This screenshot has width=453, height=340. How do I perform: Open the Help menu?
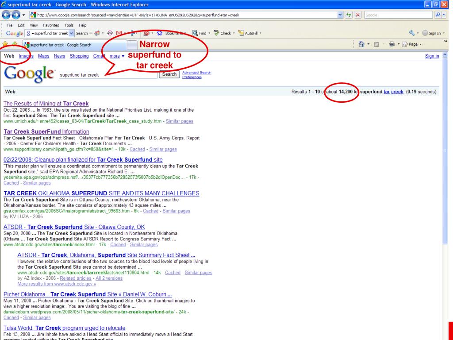coord(83,25)
